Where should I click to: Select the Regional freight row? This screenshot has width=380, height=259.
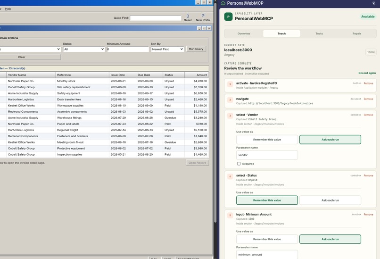point(104,130)
